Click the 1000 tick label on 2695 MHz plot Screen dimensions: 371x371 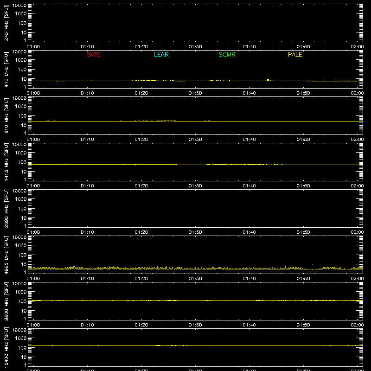21,199
